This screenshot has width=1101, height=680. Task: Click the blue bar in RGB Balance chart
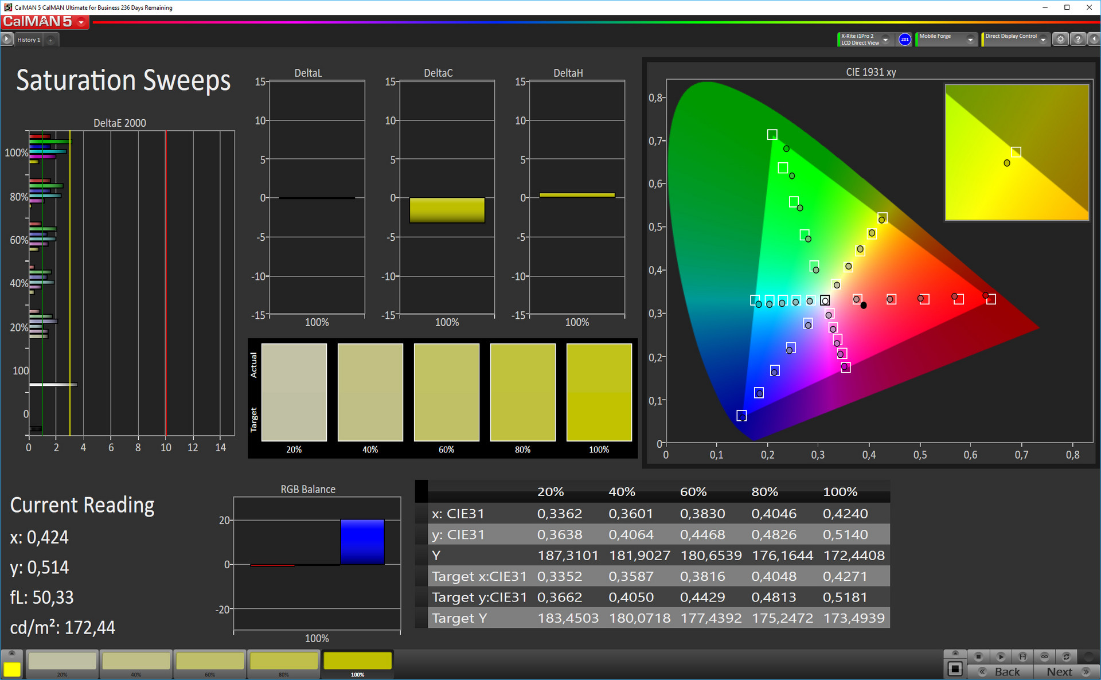point(362,542)
